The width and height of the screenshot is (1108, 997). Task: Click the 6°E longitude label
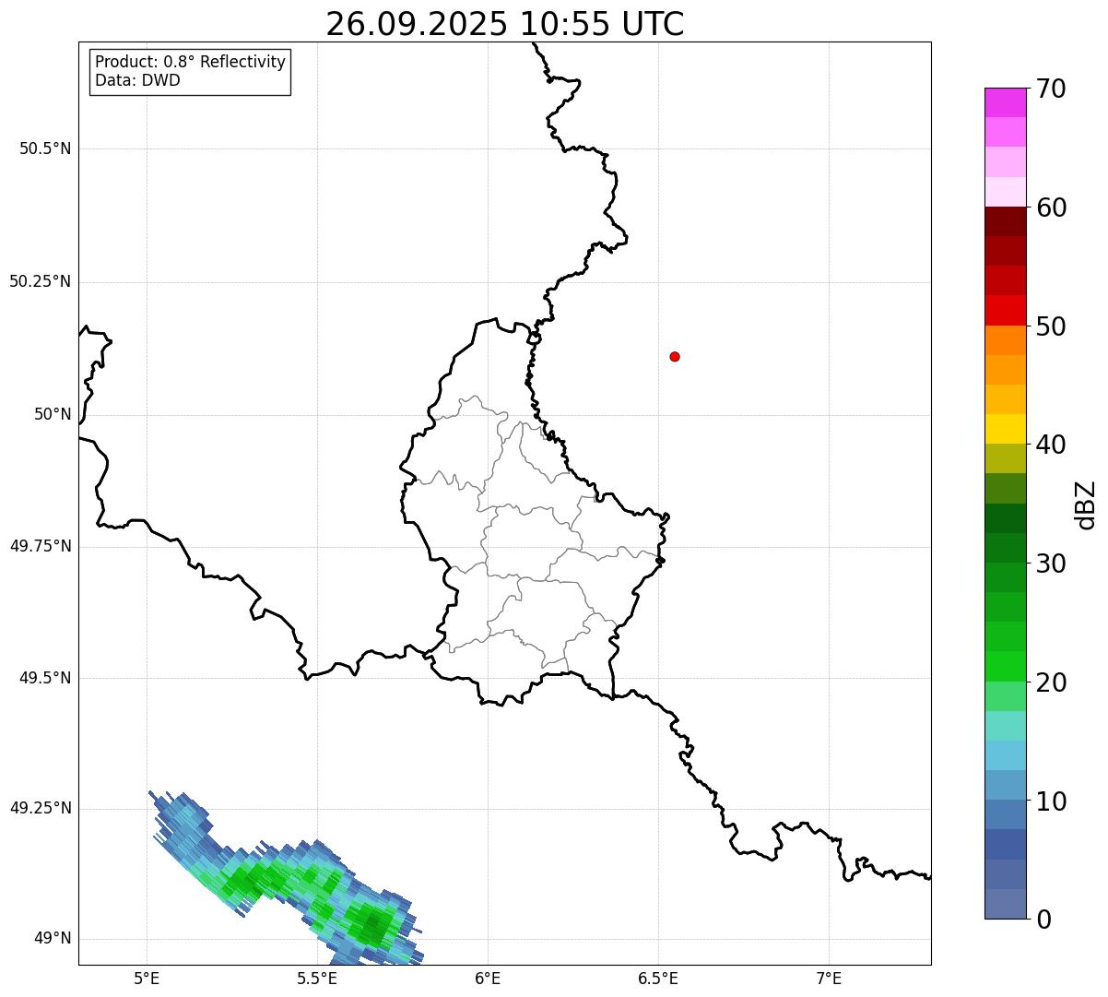(x=488, y=978)
